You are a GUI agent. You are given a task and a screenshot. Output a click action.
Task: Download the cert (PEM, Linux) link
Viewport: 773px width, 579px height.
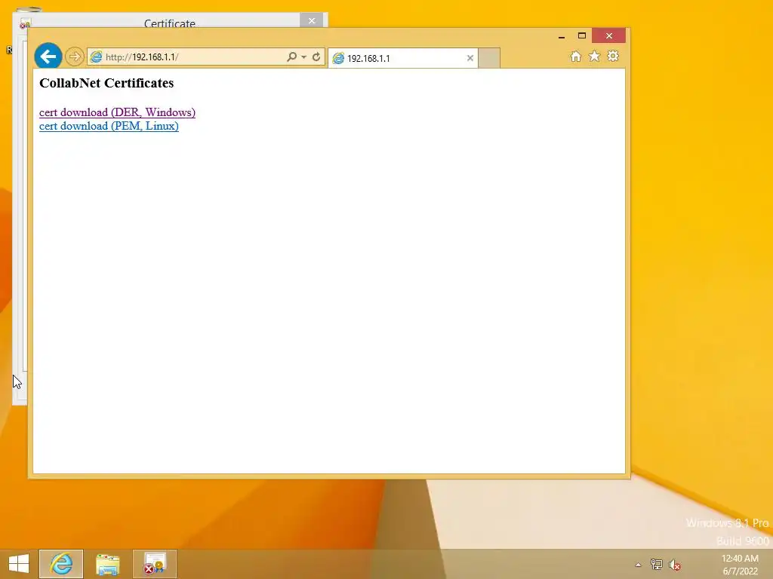(x=109, y=126)
